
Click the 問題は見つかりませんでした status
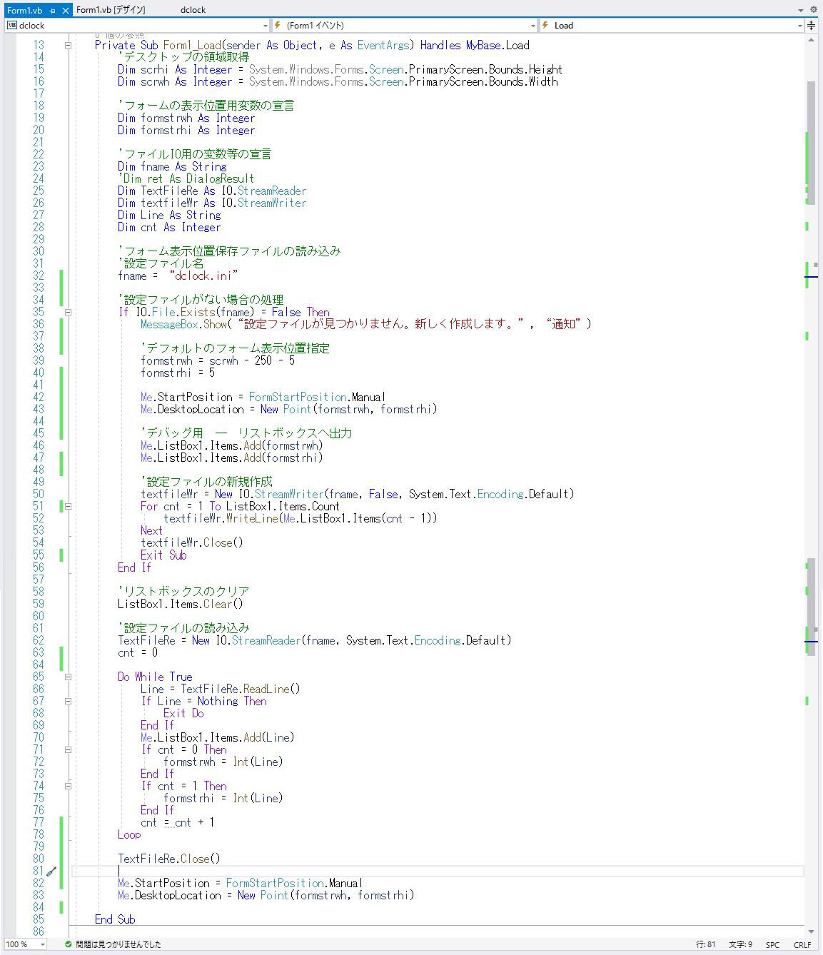point(118,944)
